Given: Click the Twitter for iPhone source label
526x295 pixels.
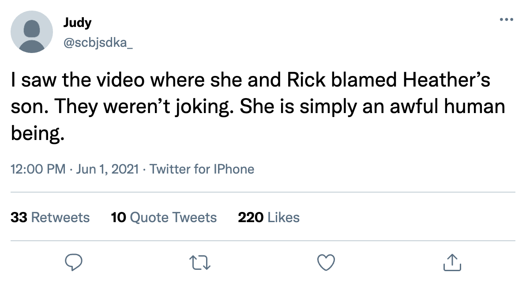Looking at the screenshot, I should point(202,169).
